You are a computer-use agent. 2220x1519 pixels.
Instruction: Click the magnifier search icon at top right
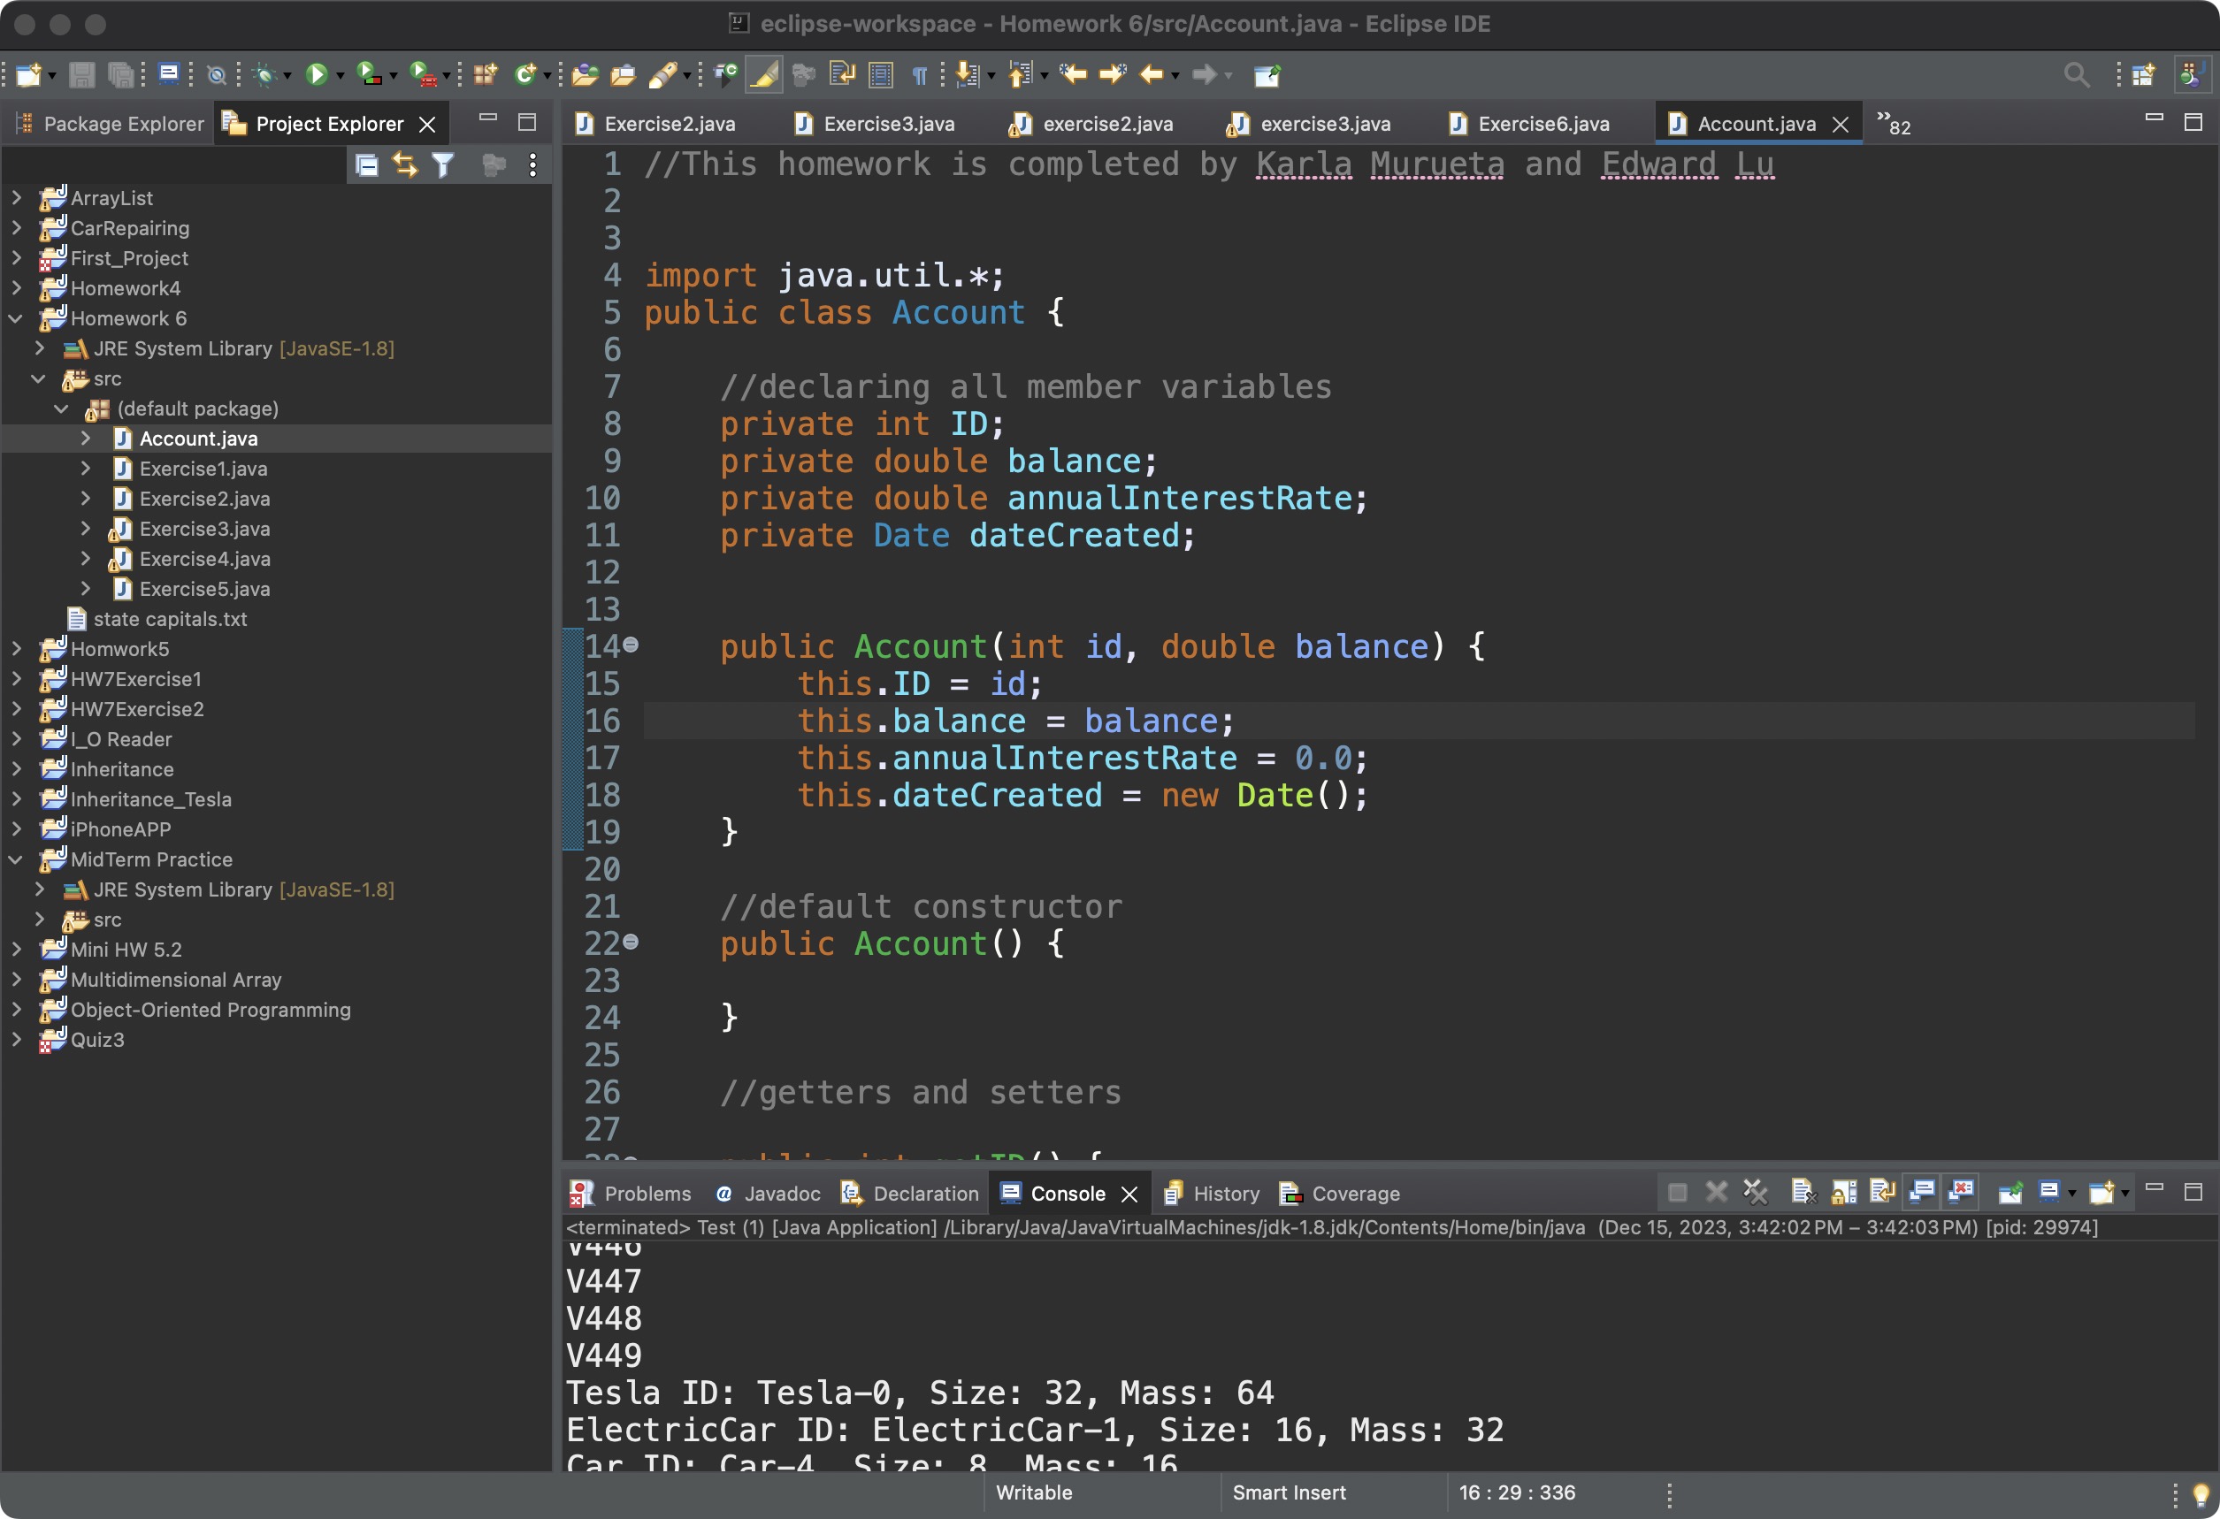2076,74
